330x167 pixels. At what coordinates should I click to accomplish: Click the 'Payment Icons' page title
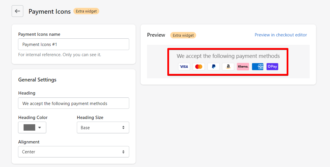(x=50, y=12)
